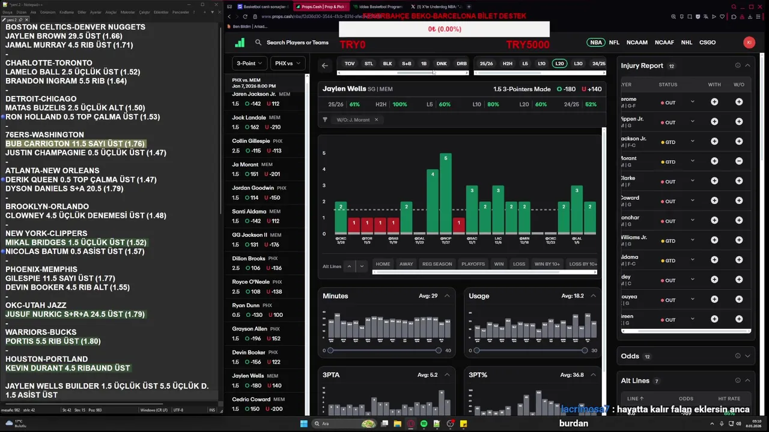Click the info icon in Odds panel header

(738, 356)
